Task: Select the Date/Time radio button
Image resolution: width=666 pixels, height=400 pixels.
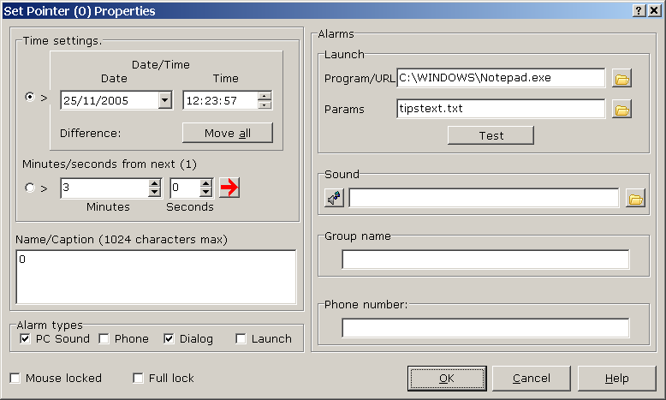Action: 31,98
